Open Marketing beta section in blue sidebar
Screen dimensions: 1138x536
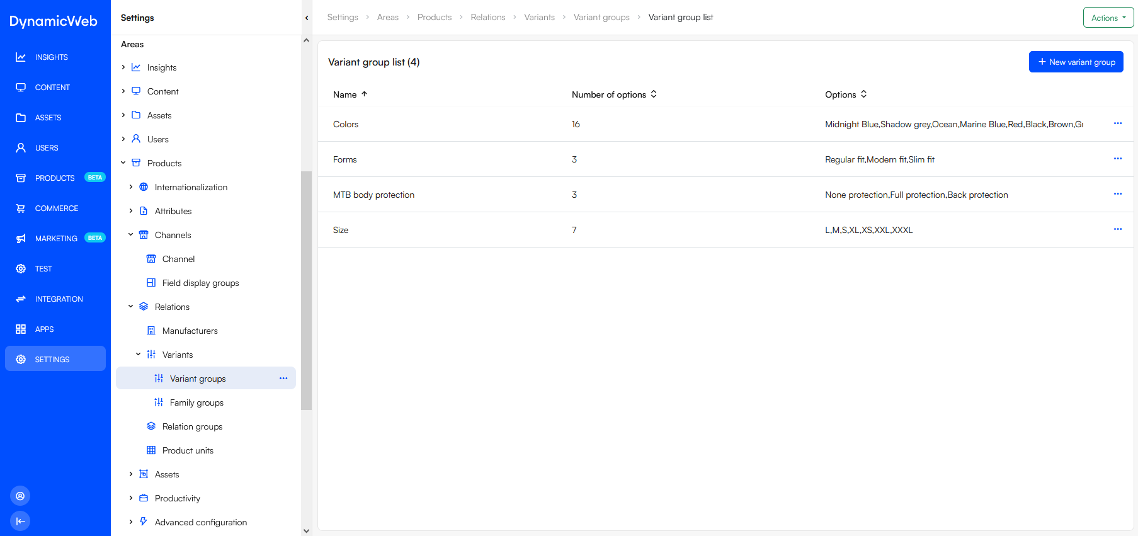click(x=55, y=239)
